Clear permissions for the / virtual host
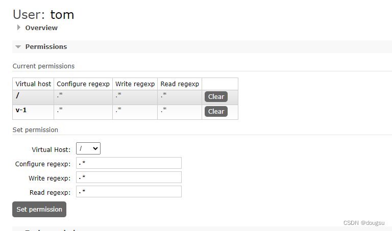The image size is (392, 231). click(x=216, y=97)
